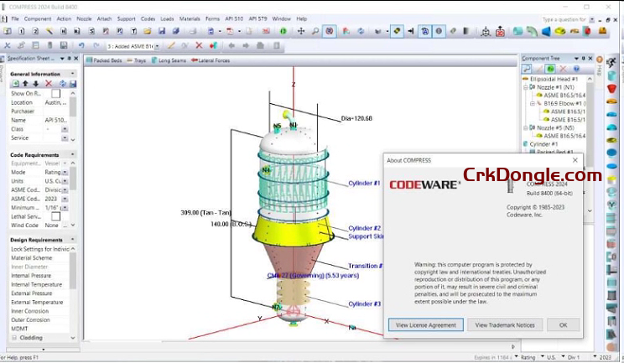Image resolution: width=624 pixels, height=363 pixels.
Task: Toggle the Lethal Service checkbox
Action: coord(55,216)
